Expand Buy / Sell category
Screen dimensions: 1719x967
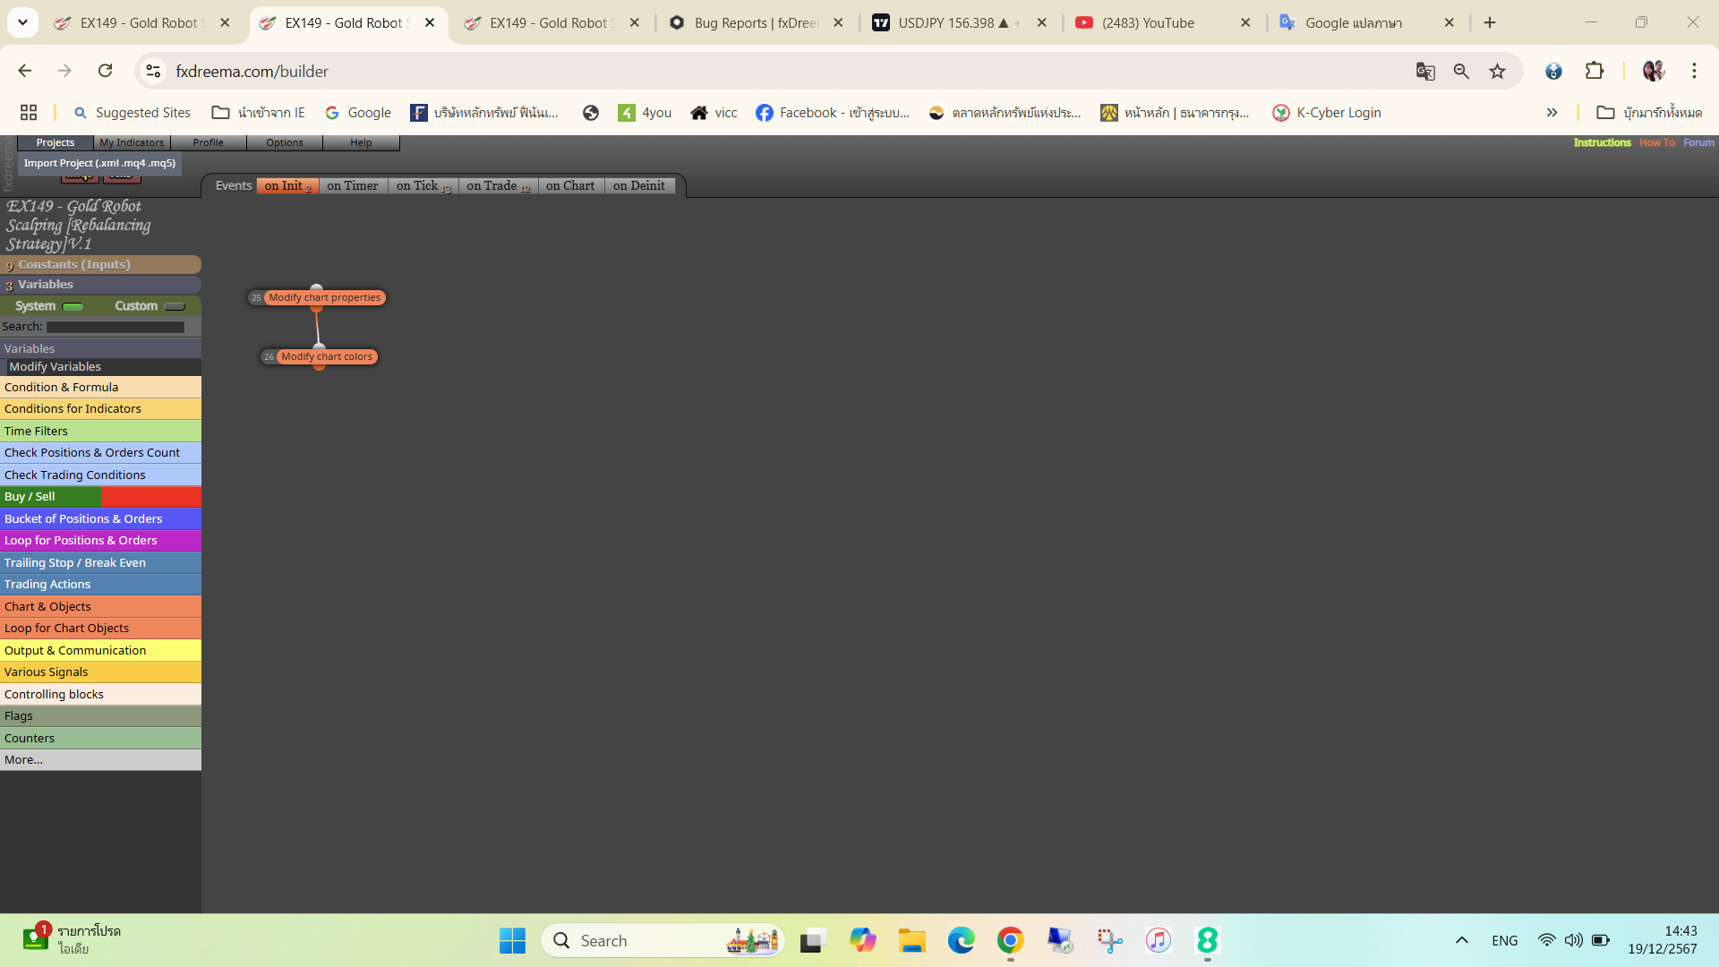tap(100, 497)
